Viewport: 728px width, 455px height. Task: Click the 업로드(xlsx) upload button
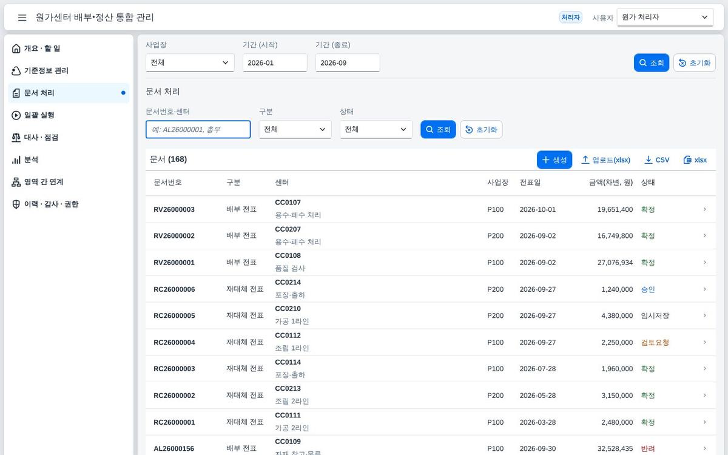tap(605, 160)
